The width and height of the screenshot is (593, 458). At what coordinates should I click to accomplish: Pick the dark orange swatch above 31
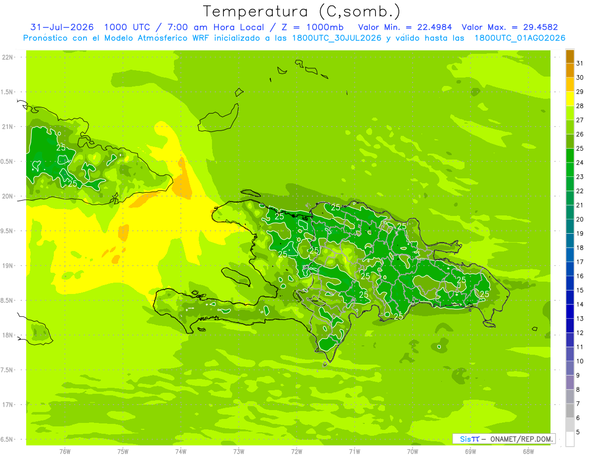coord(570,56)
